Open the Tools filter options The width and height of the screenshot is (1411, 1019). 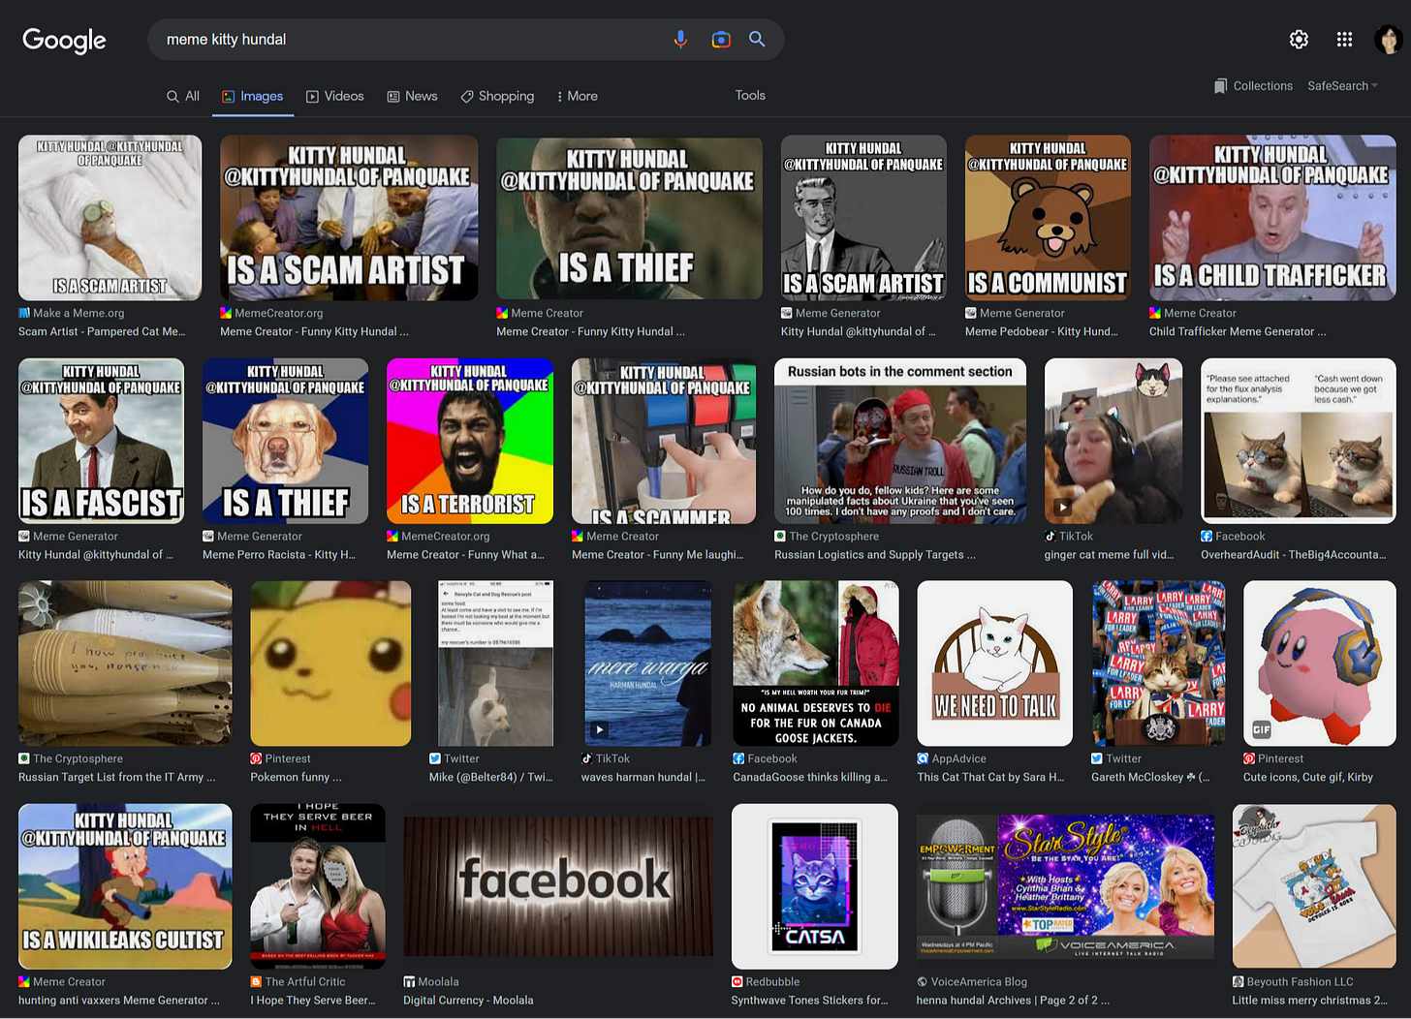(750, 95)
